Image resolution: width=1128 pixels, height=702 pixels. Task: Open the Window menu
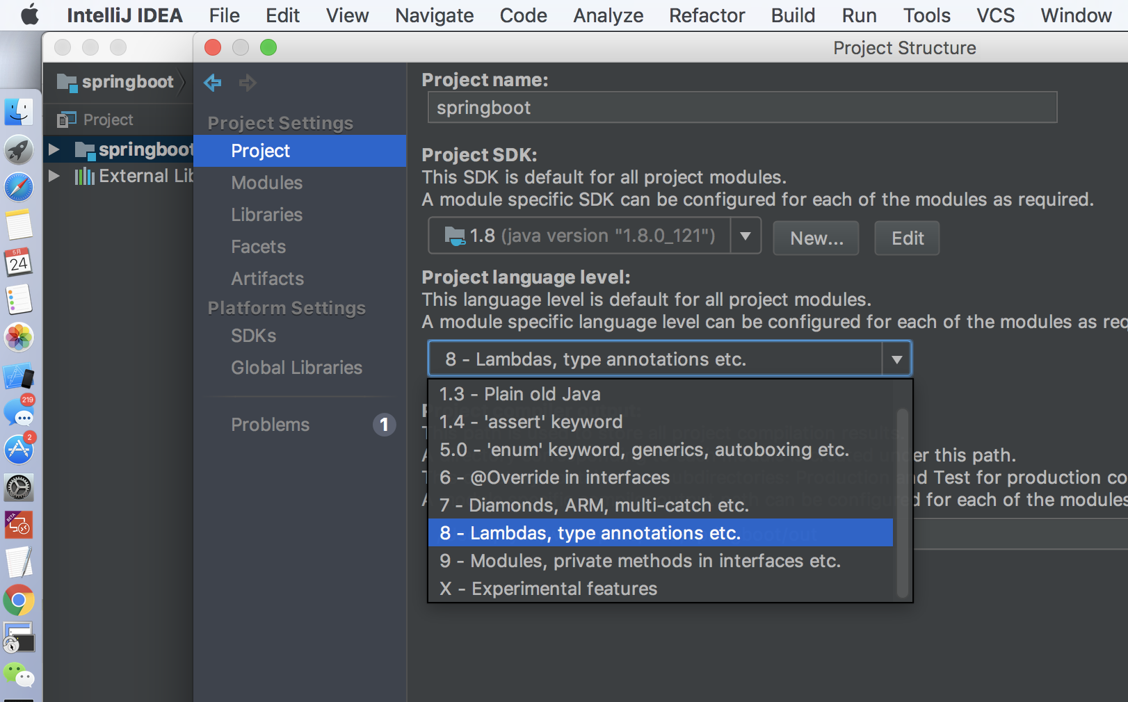coord(1076,15)
